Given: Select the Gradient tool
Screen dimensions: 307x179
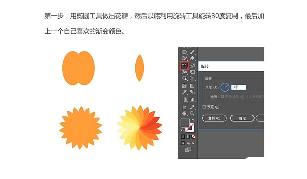Looking at the screenshot, I should (x=192, y=86).
